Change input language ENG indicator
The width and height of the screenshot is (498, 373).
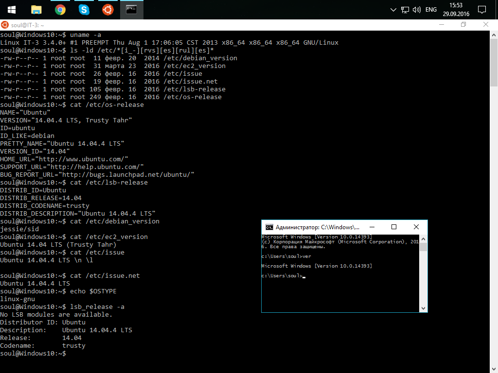tap(431, 10)
